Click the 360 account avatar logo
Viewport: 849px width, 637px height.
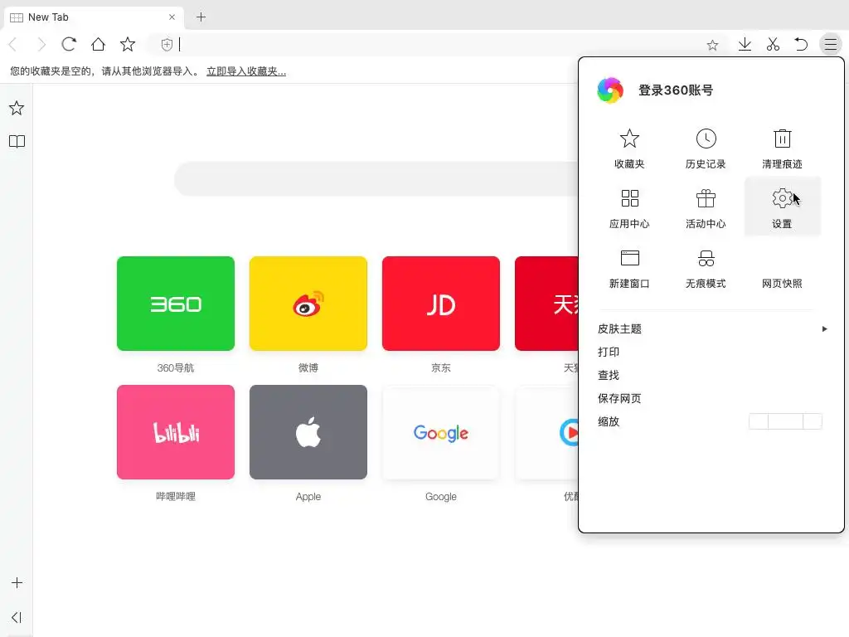pos(610,90)
